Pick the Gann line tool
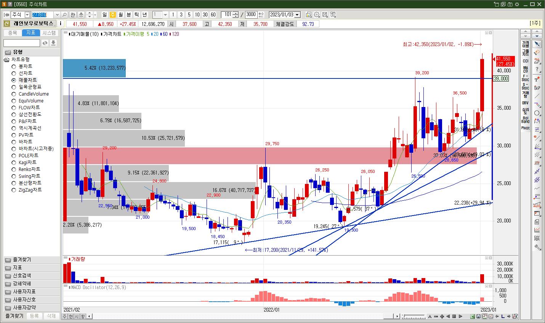545x323 pixels. 537,138
